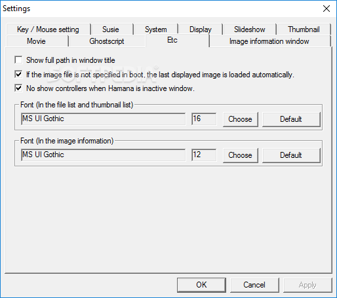Close the Settings window
Viewport: 337px width, 298px height.
327,9
